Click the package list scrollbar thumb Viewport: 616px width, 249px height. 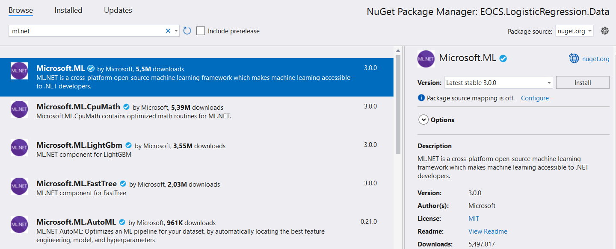(398, 104)
